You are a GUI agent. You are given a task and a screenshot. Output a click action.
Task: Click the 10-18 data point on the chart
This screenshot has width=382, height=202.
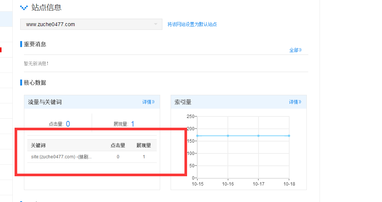[289, 136]
